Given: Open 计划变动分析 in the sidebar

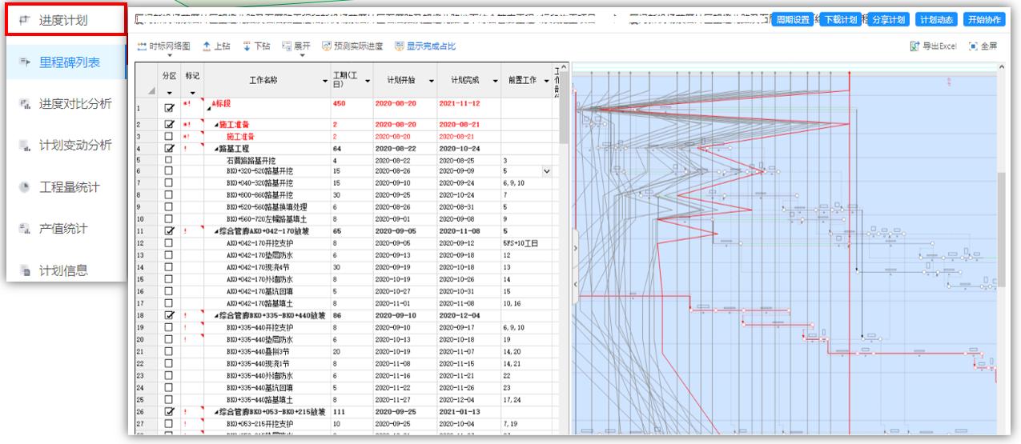Looking at the screenshot, I should [x=65, y=145].
